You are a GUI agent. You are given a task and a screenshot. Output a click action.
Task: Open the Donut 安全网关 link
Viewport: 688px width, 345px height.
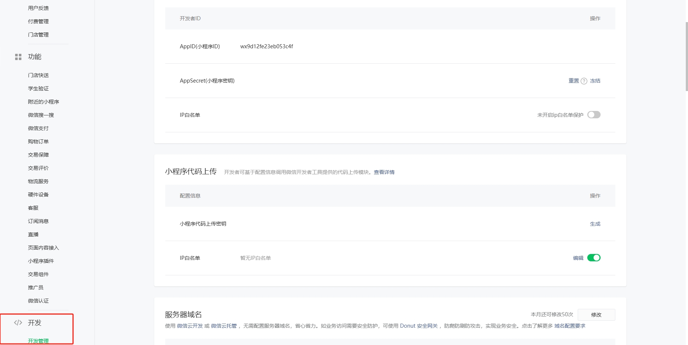[419, 326]
